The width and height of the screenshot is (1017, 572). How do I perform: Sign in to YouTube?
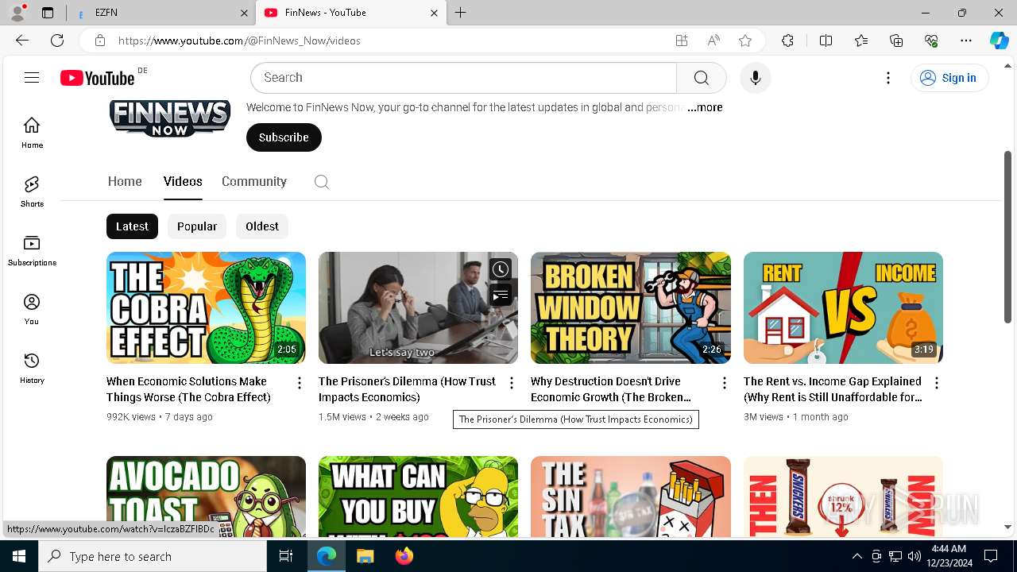[949, 78]
